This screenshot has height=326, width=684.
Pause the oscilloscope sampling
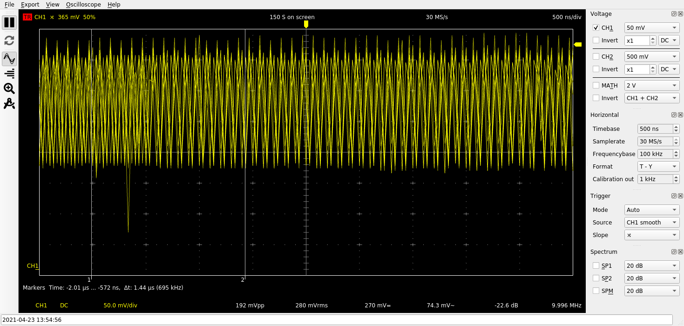pos(9,22)
